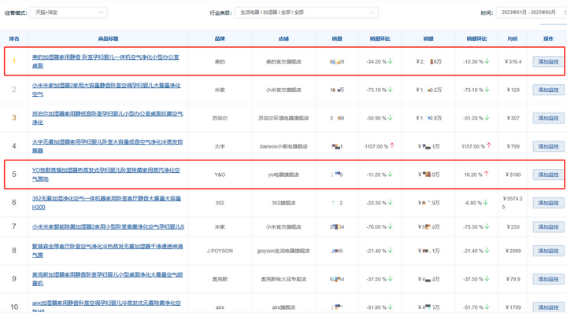Click 添加监控 for the 苏泊尔 row
This screenshot has width=567, height=316.
pyautogui.click(x=548, y=118)
